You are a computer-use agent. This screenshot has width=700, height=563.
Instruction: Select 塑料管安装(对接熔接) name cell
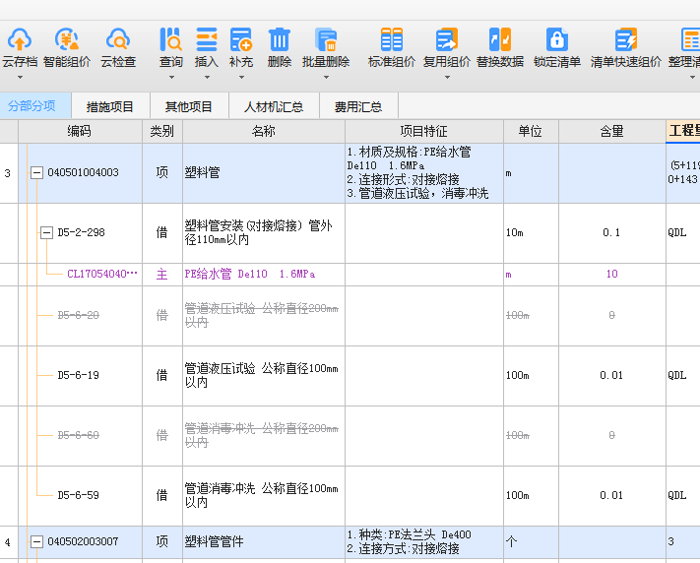coord(264,232)
